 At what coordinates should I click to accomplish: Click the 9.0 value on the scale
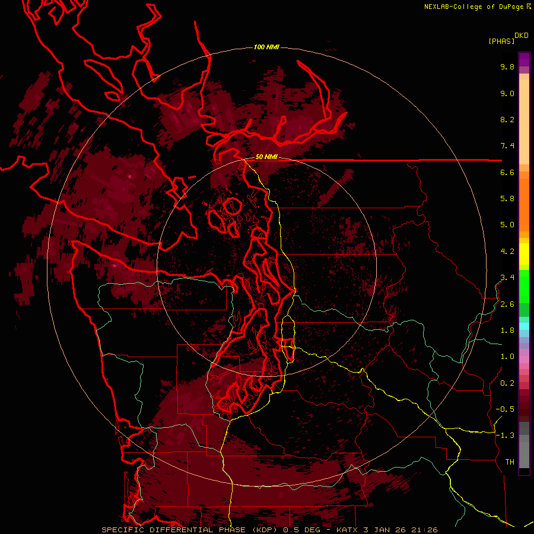pos(507,93)
